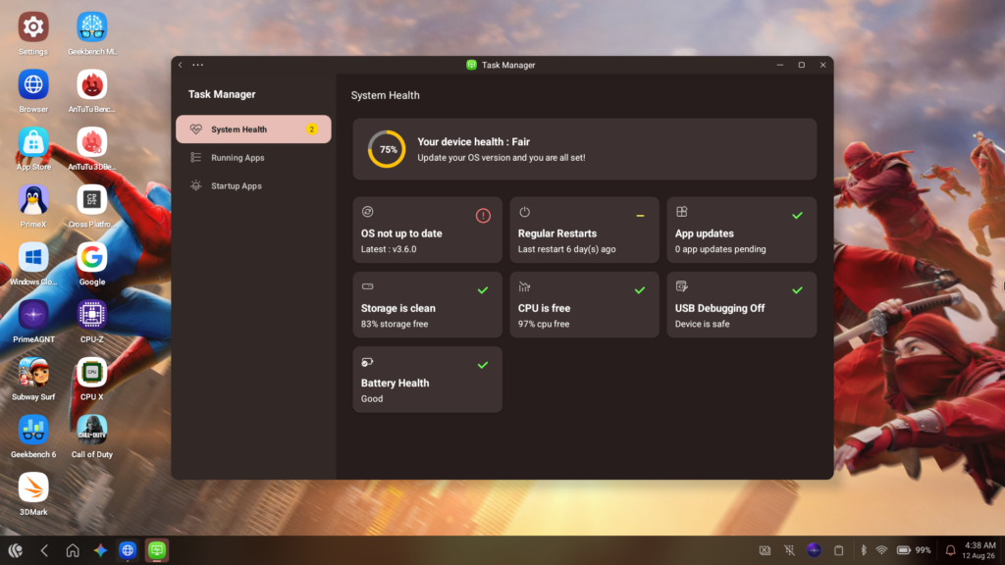Click the taskbar launcher logo icon
This screenshot has height=565, width=1005.
pos(16,550)
